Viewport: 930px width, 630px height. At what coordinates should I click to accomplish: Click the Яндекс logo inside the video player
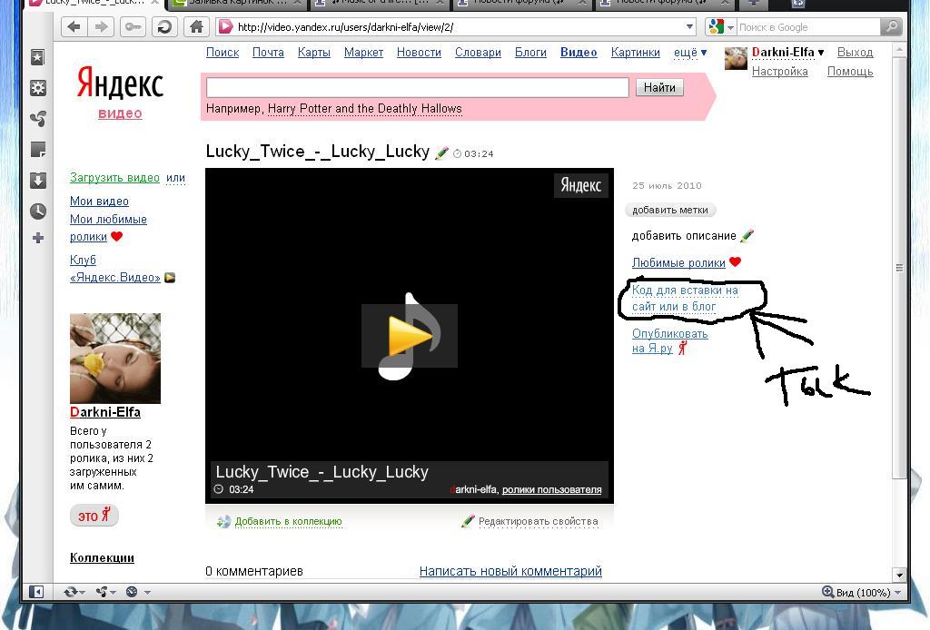(580, 185)
